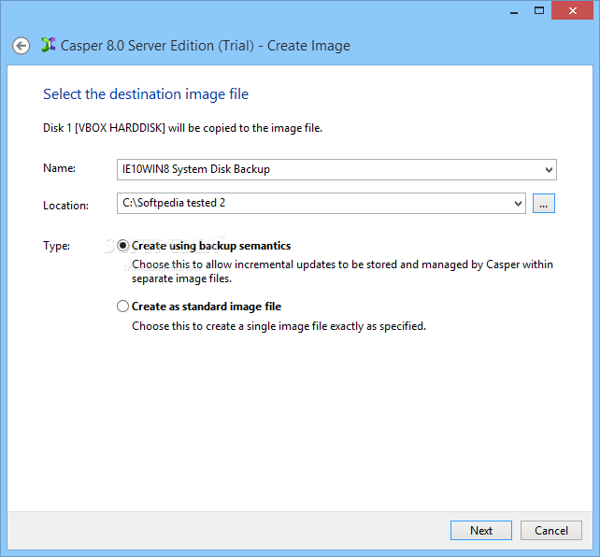This screenshot has height=557, width=600.
Task: Click the window title Casper 8.0 Server Edition
Action: (x=205, y=46)
